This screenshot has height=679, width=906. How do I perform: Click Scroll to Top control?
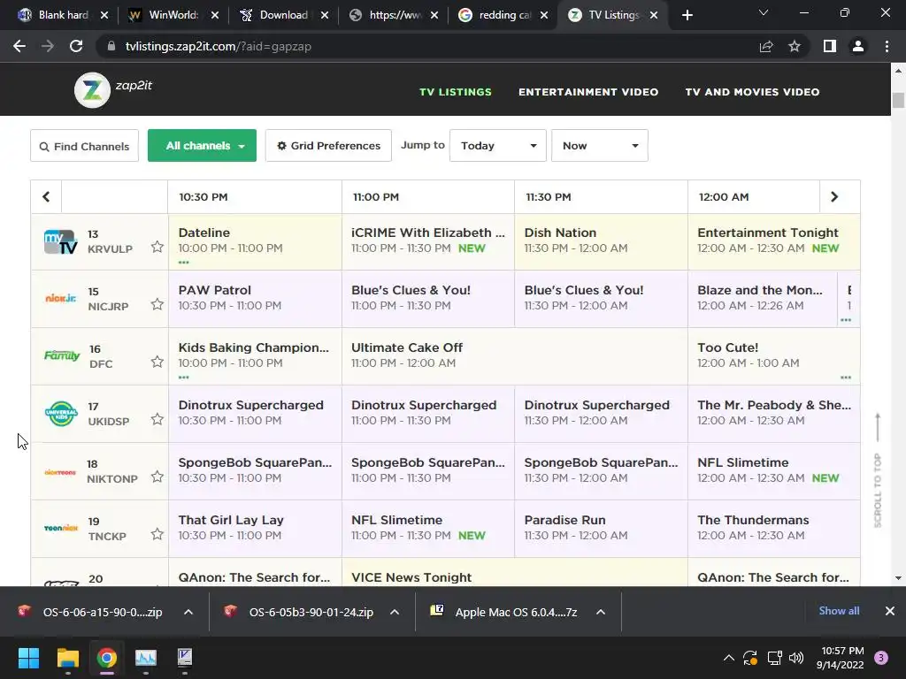pyautogui.click(x=878, y=470)
